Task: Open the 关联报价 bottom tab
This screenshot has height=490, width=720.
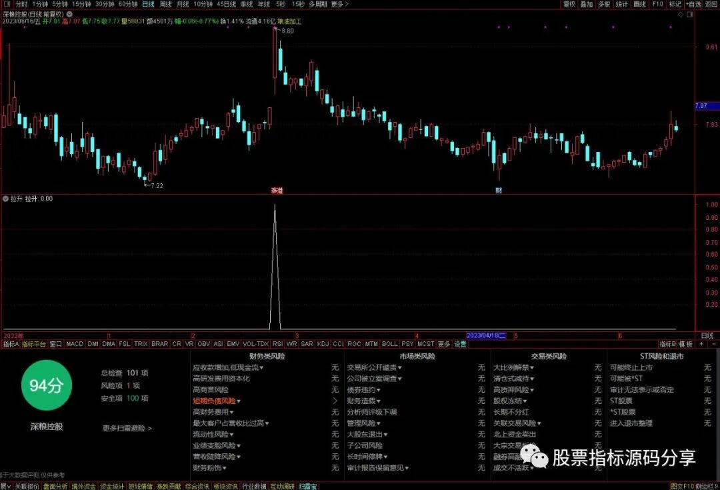Action: (x=27, y=486)
